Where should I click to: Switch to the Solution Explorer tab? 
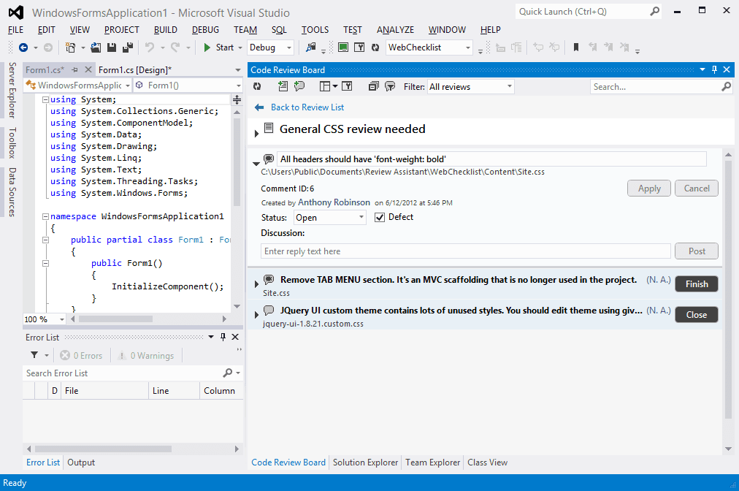pyautogui.click(x=365, y=463)
